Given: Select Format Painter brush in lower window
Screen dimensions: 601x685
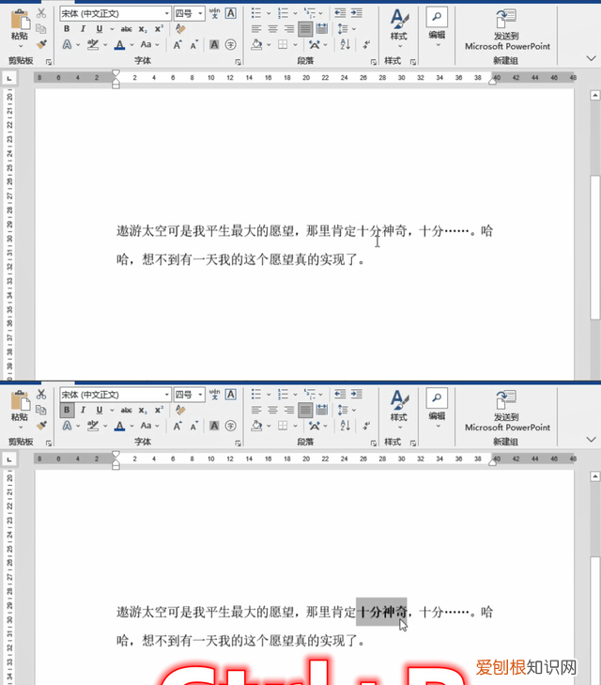Looking at the screenshot, I should click(41, 426).
